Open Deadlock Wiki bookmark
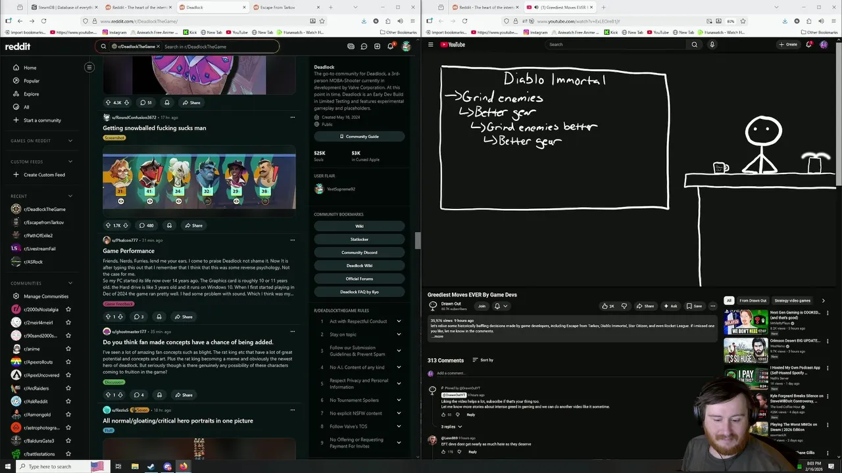This screenshot has width=842, height=473. click(x=359, y=265)
